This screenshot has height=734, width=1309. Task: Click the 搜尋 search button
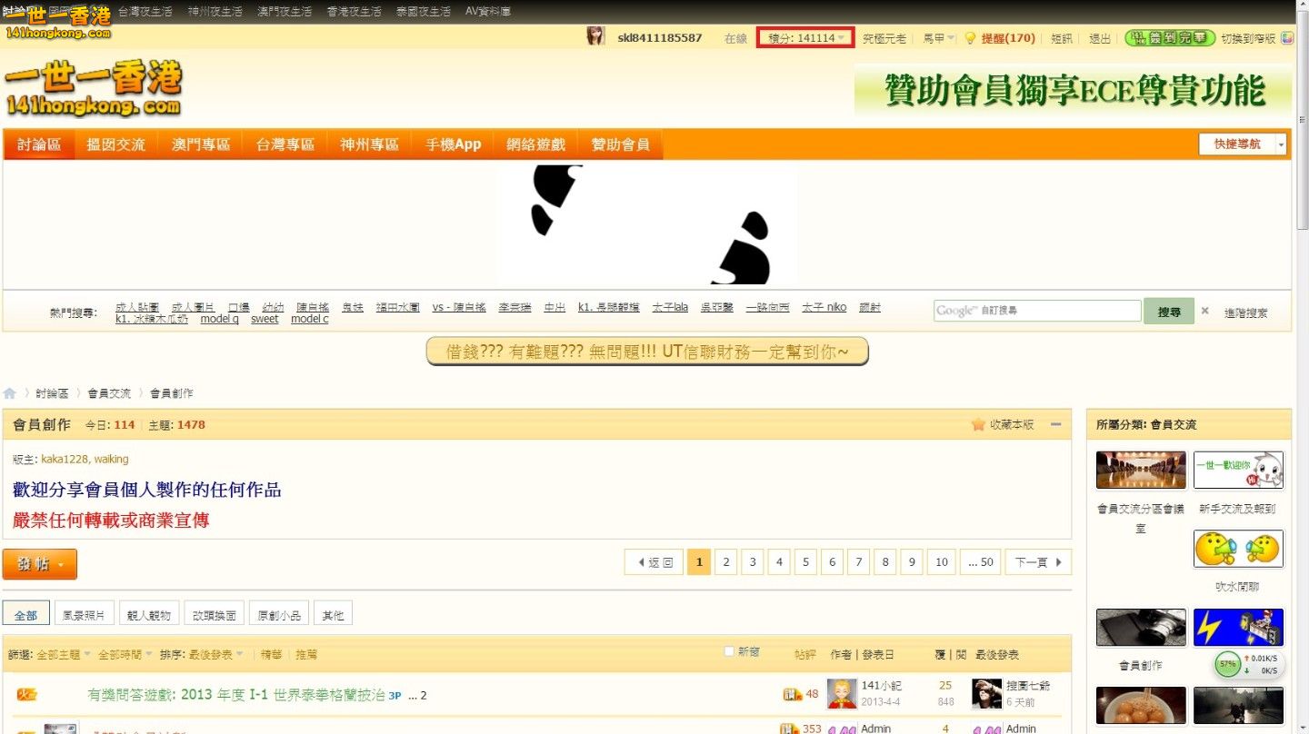click(x=1169, y=311)
